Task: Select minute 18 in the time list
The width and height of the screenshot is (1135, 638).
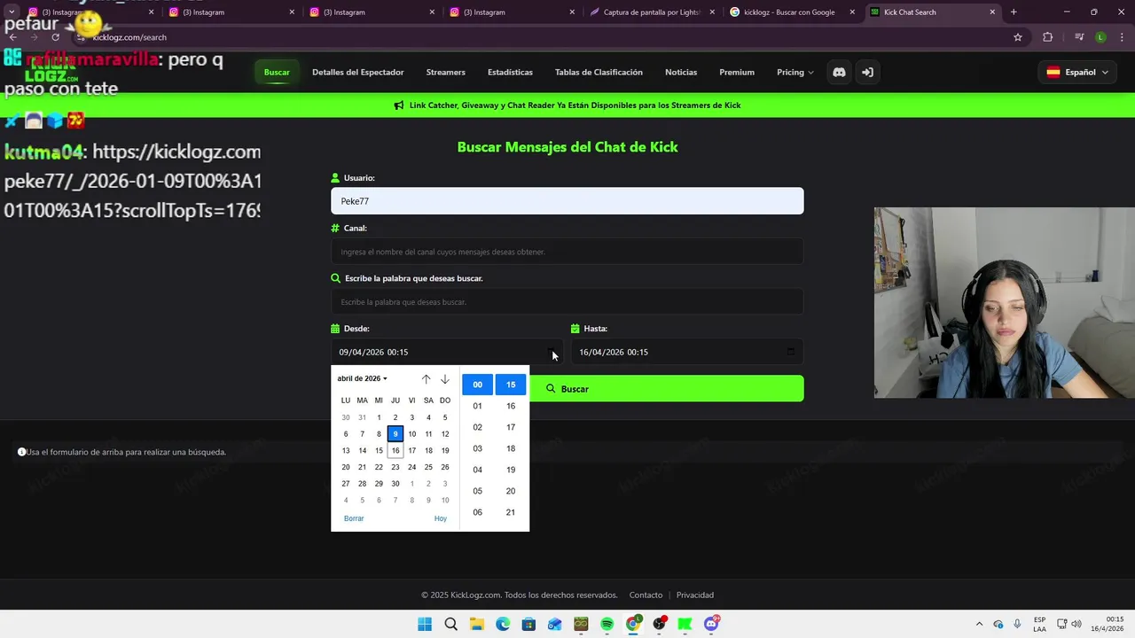Action: pyautogui.click(x=511, y=448)
